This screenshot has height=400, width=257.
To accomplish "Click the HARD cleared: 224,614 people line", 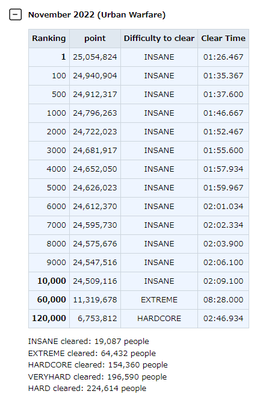I will (87, 389).
